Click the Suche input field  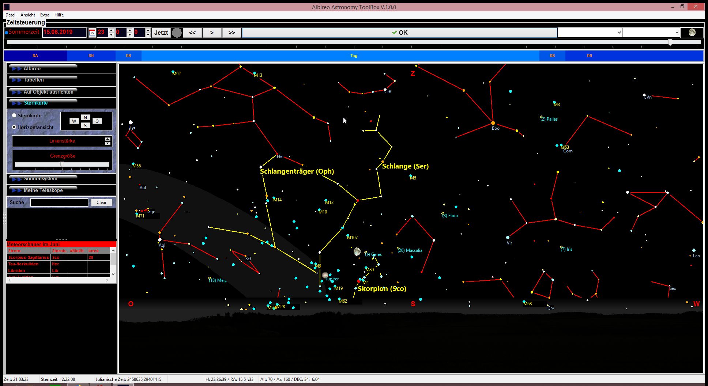(59, 203)
